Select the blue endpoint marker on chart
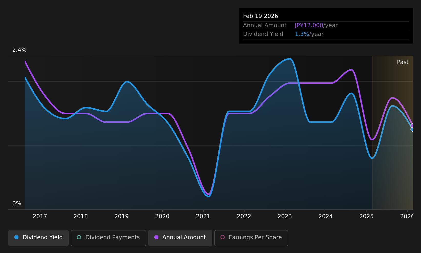Screen dimensions: 421x253 pyautogui.click(x=412, y=130)
